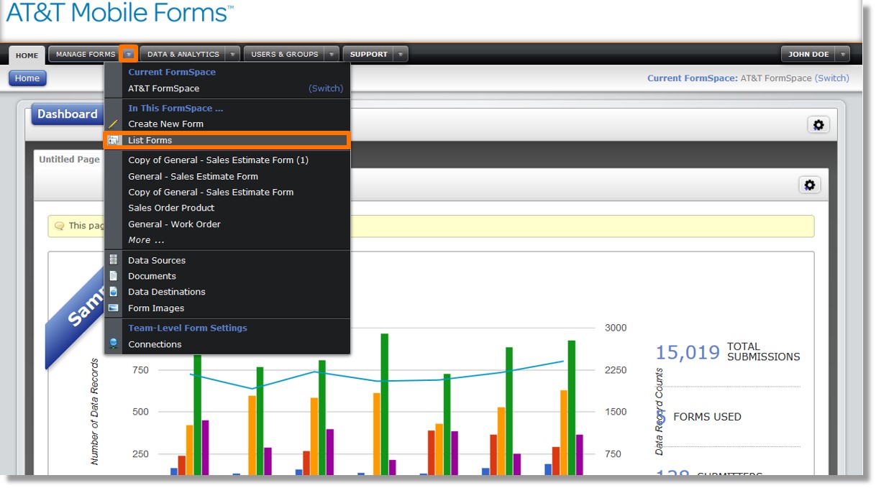Image resolution: width=876 pixels, height=488 pixels.
Task: Open the Untitled Page settings gear
Action: point(810,185)
